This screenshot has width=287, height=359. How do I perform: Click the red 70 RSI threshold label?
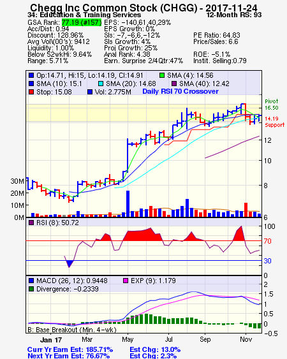click(x=267, y=241)
